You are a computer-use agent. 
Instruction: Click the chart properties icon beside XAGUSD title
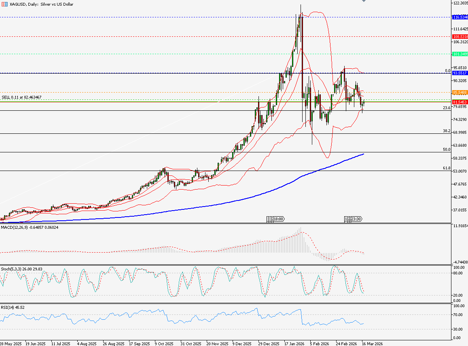click(x=4, y=4)
